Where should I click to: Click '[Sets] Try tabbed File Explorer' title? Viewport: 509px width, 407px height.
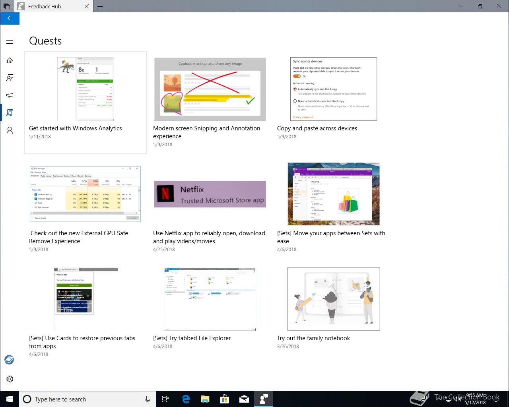tap(192, 338)
